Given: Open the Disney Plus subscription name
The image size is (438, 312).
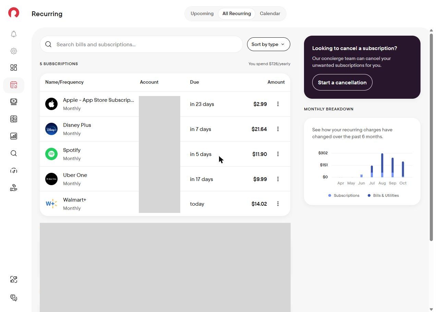Looking at the screenshot, I should point(77,125).
